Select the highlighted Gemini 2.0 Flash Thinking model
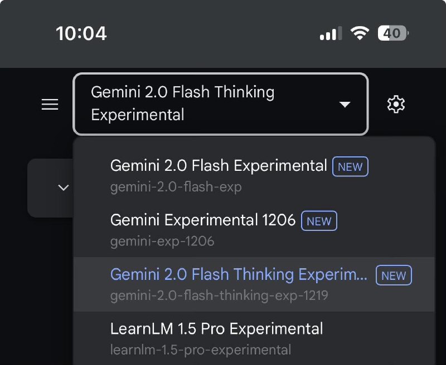The height and width of the screenshot is (365, 446). point(239,274)
